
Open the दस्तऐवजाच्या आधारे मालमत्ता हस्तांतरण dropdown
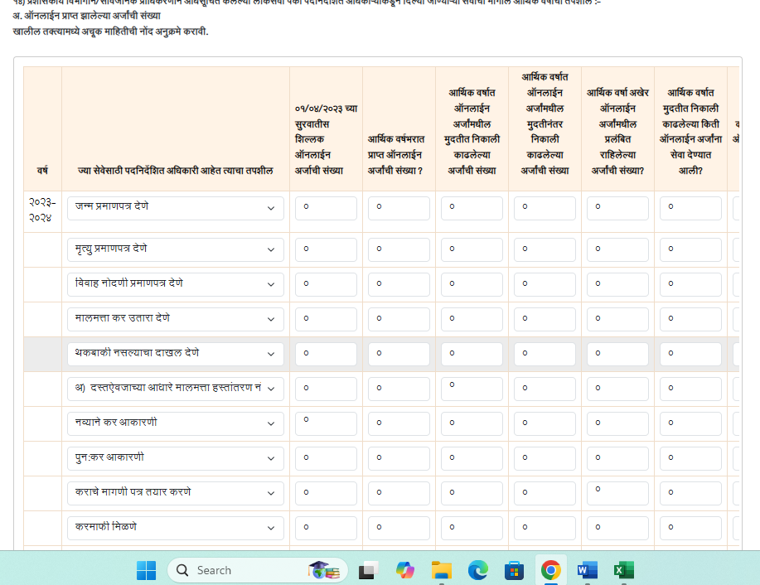pos(176,389)
